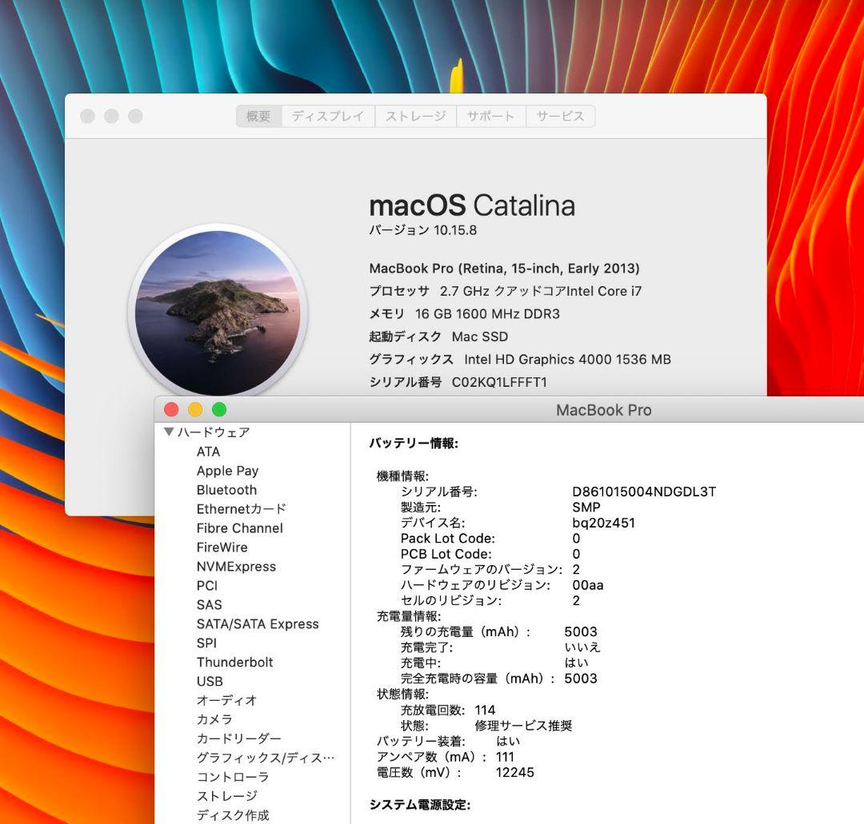Select ディスク作成 in the sidebar
This screenshot has height=824, width=864.
pyautogui.click(x=233, y=815)
